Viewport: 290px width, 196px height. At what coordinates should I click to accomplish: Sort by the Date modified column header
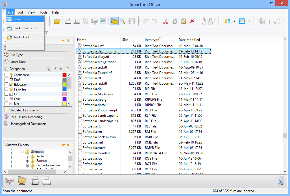click(x=194, y=40)
